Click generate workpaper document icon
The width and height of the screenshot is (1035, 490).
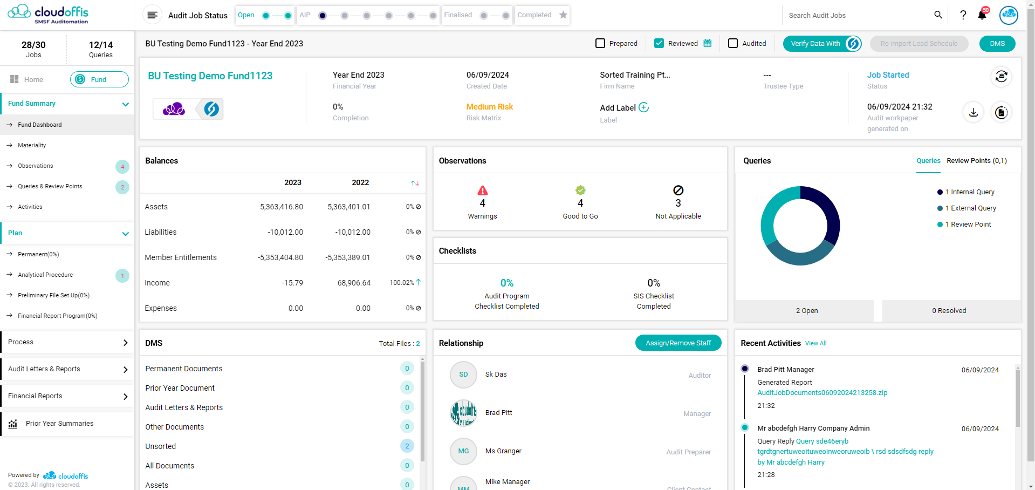[1001, 112]
